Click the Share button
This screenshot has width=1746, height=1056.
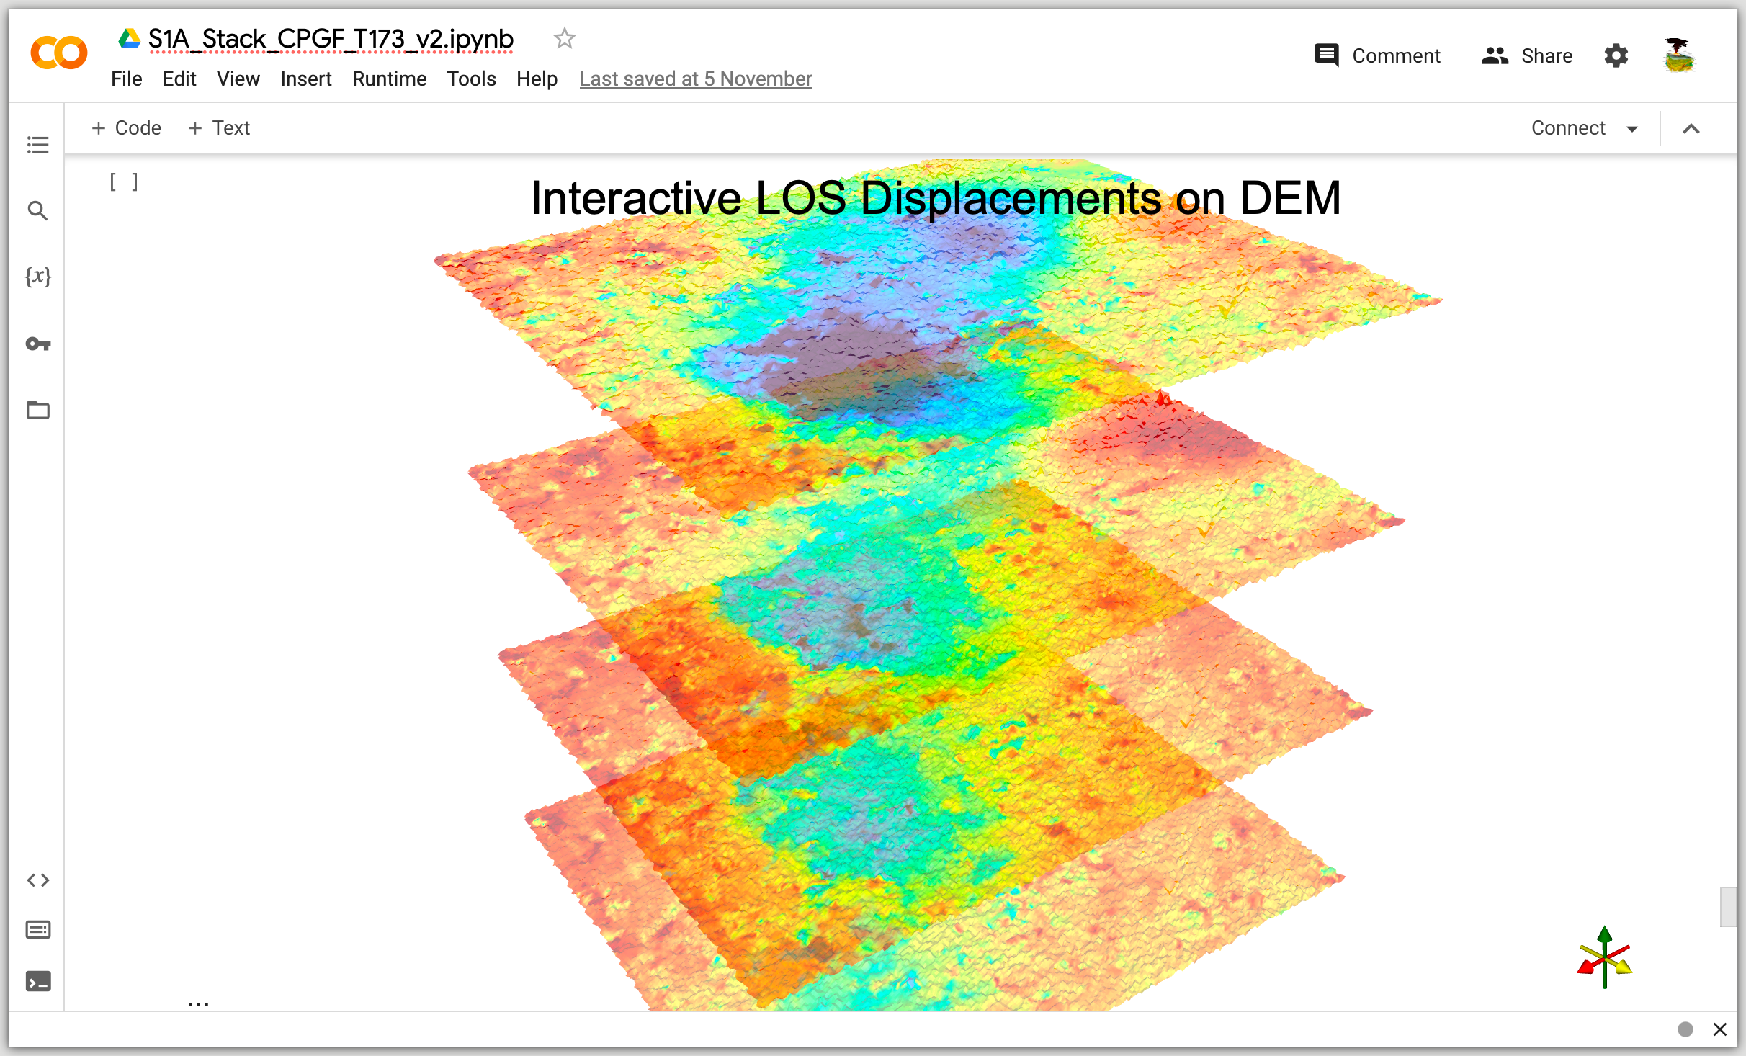(1527, 55)
